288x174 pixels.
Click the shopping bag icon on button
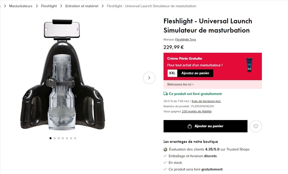pos(190,126)
